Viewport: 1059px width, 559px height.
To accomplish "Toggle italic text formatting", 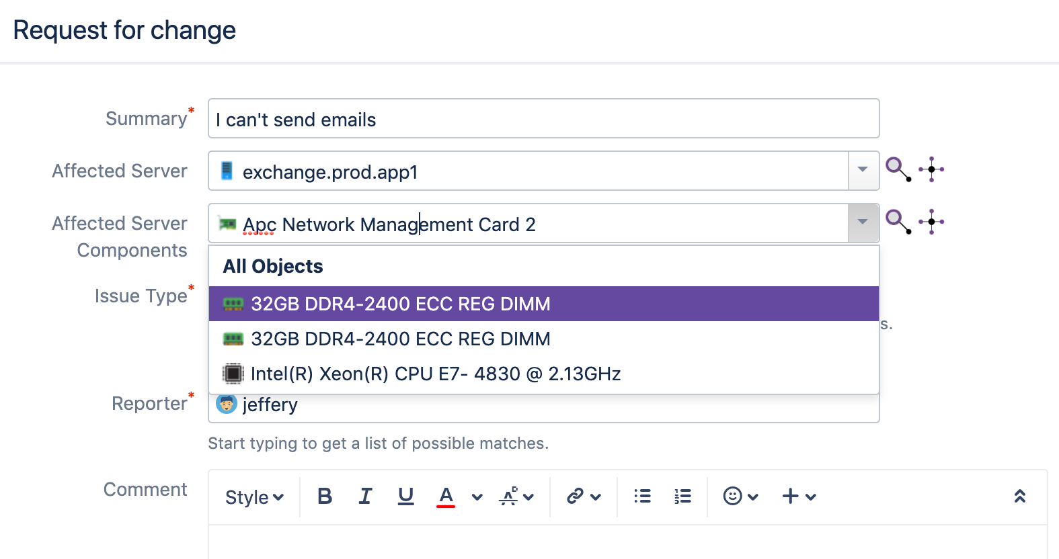I will tap(365, 497).
